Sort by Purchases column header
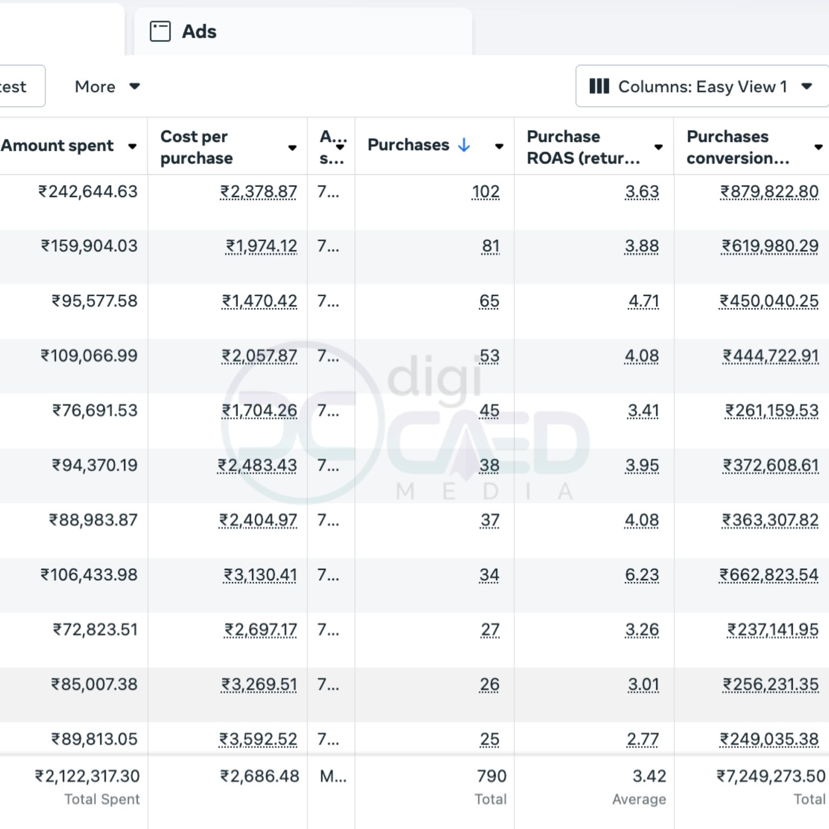This screenshot has height=829, width=829. [x=408, y=145]
